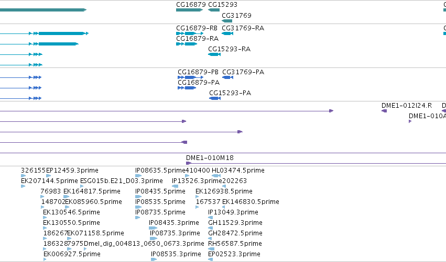Click EST IP08635.5prime
446x262 pixels.
tap(160, 170)
